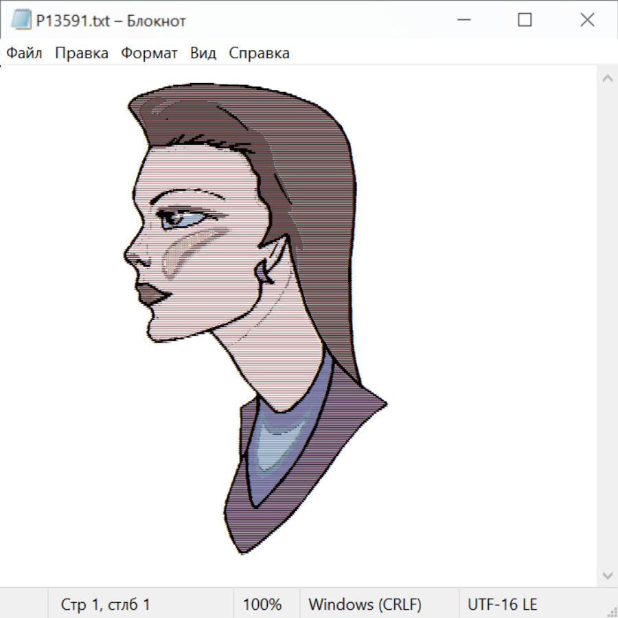Viewport: 618px width, 618px height.
Task: Click the Windows (CRLF) status field
Action: pos(365,604)
